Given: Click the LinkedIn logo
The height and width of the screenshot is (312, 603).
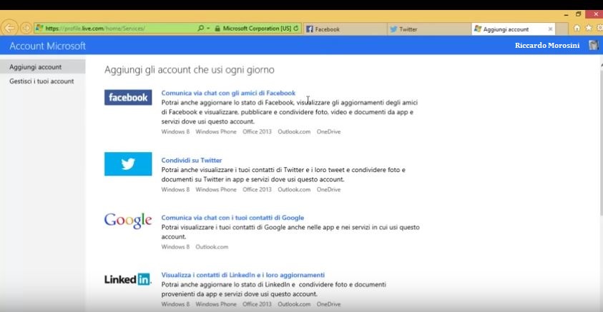Looking at the screenshot, I should click(x=127, y=279).
